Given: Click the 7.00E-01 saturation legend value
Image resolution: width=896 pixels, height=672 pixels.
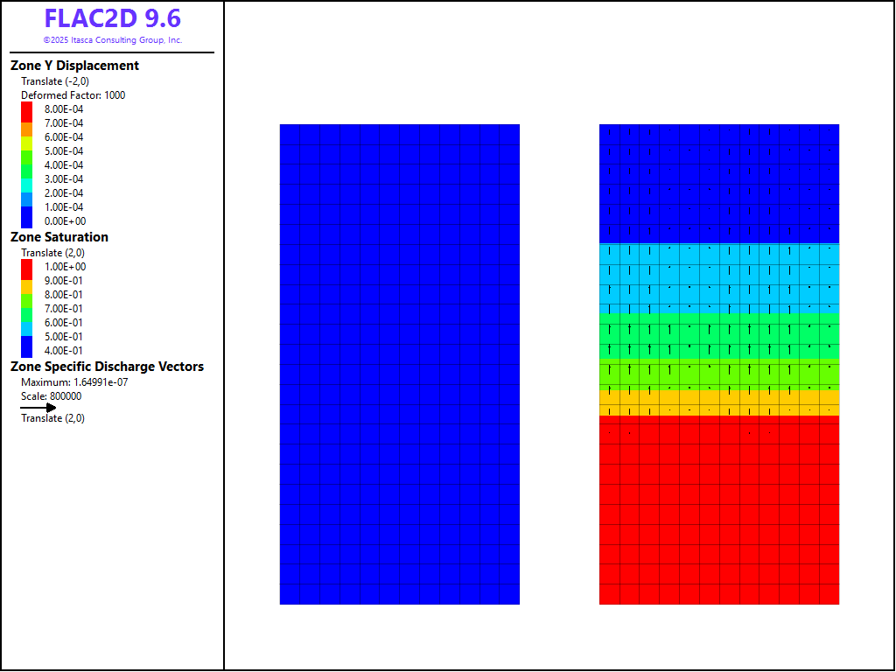Looking at the screenshot, I should (x=63, y=309).
